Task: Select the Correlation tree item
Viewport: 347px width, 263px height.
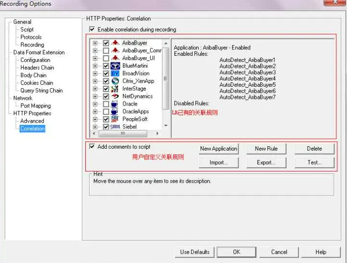Action: tap(32, 128)
